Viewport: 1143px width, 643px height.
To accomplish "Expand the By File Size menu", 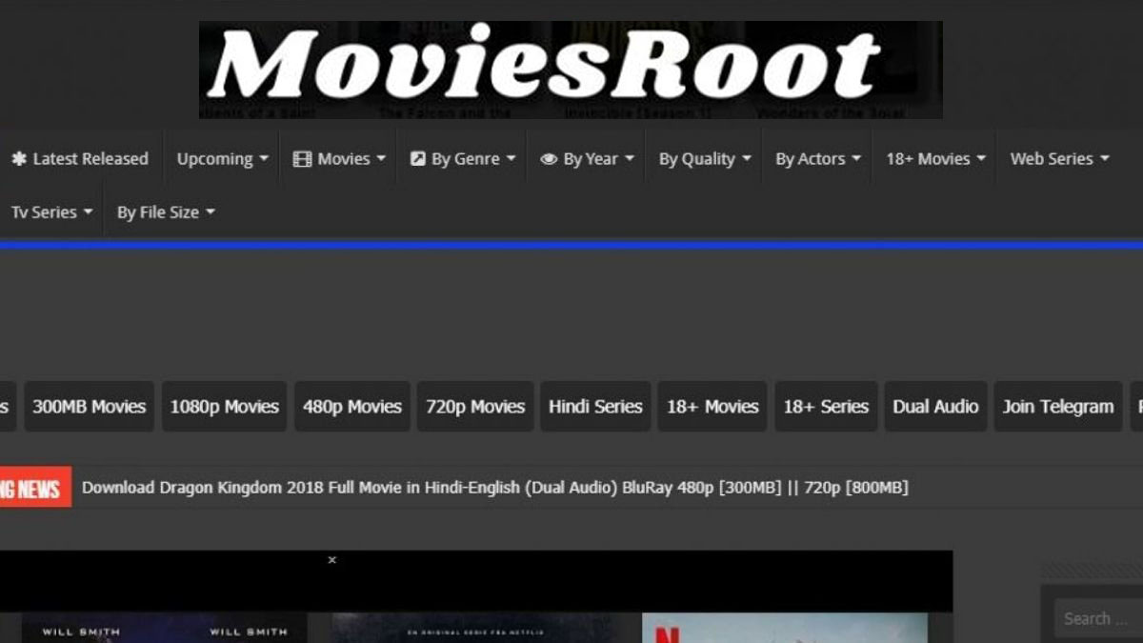I will pos(166,212).
